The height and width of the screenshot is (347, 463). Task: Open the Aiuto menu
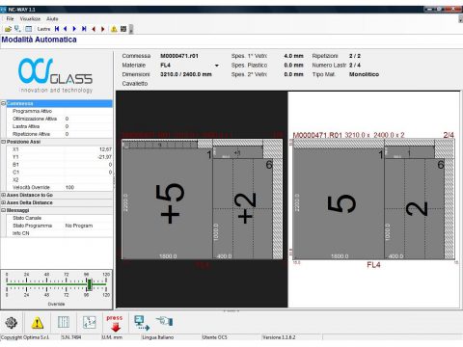pos(52,19)
